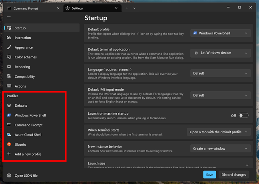
Task: Click the Startup sidebar icon
Action: 9,28
